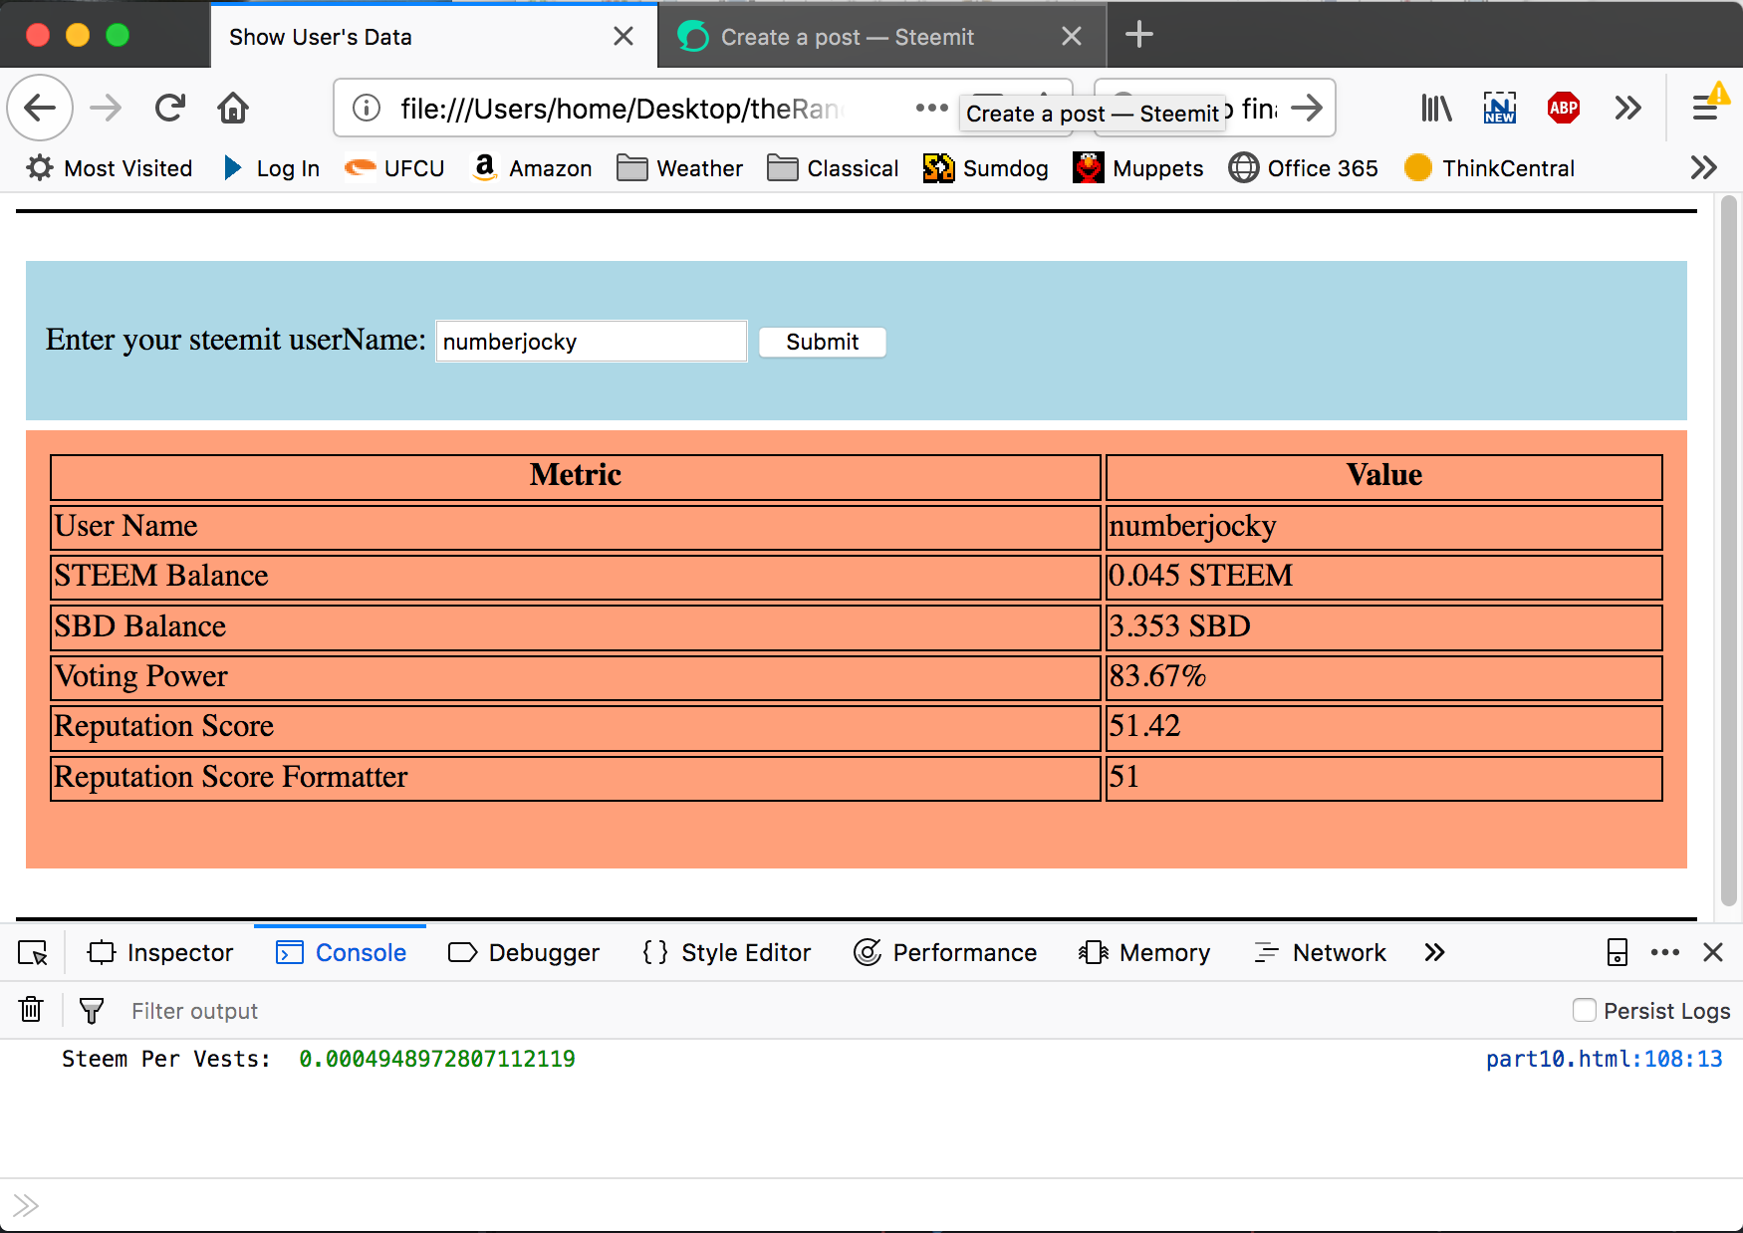Click the Voting Power value 83.67%
Image resolution: width=1743 pixels, height=1233 pixels.
click(x=1157, y=676)
